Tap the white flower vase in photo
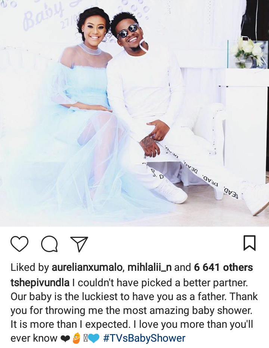 248,53
